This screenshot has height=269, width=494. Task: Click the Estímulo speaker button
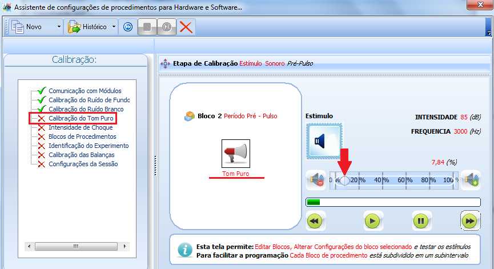click(324, 141)
